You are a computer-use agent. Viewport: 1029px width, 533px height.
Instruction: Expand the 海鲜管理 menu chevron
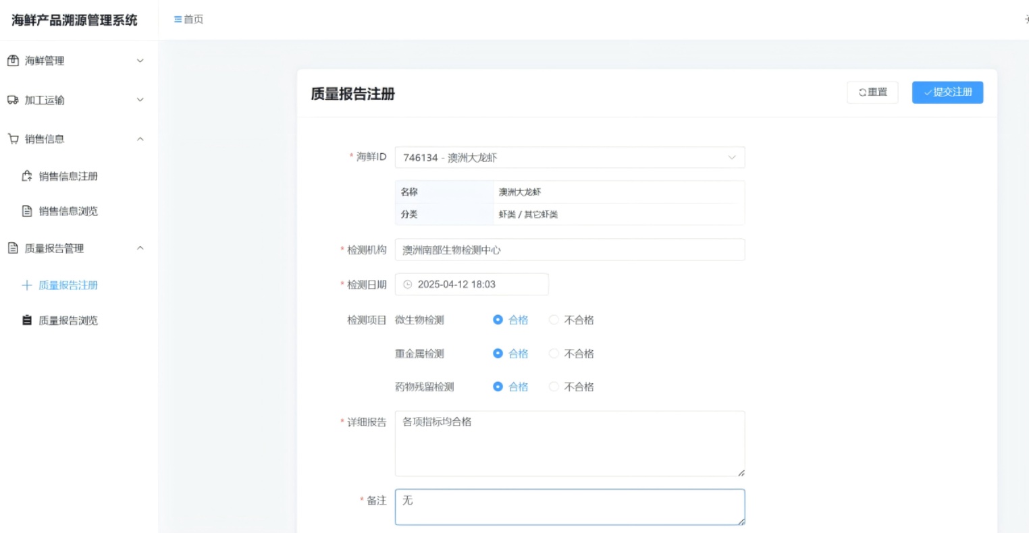(140, 61)
